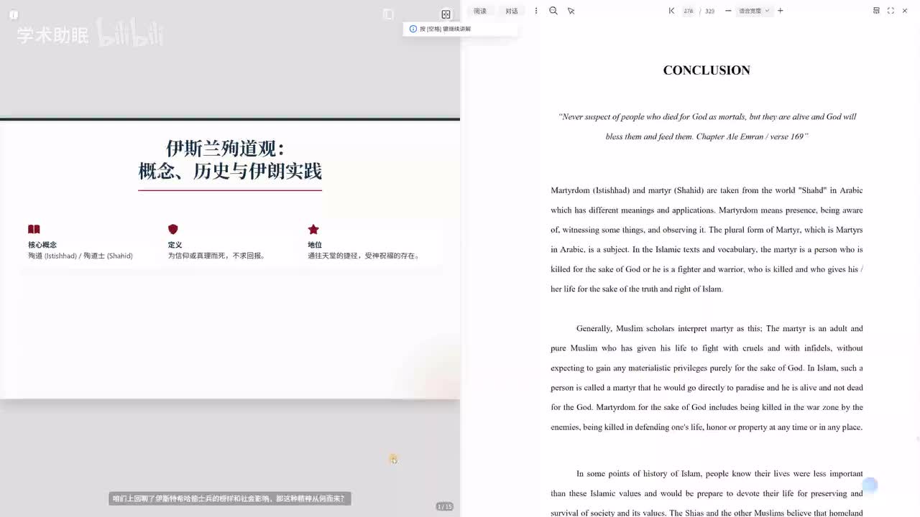This screenshot has width=920, height=517.
Task: Click the 定义 shield icon
Action: coord(172,229)
